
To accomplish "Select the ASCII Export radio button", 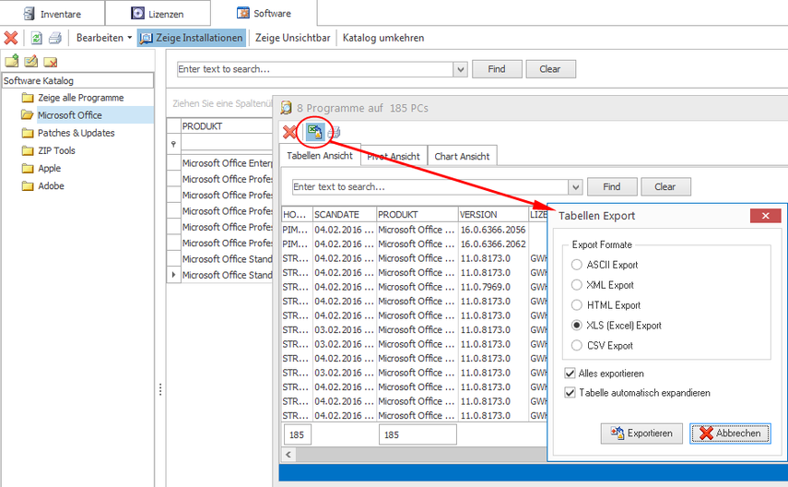I will point(576,265).
